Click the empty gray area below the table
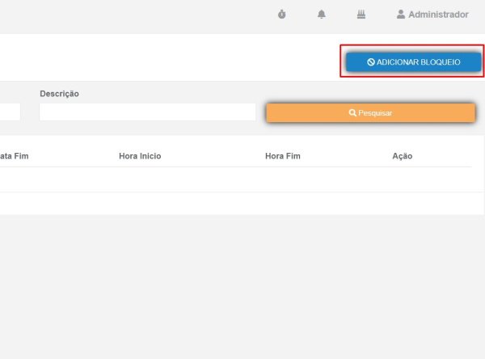The width and height of the screenshot is (485, 359). tap(242, 283)
